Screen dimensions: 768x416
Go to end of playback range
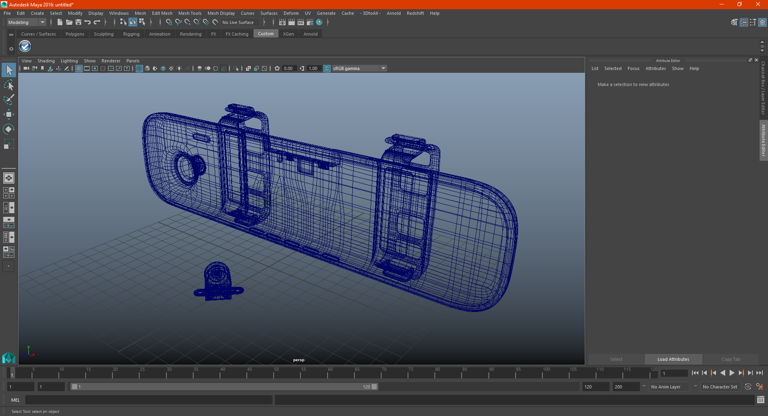[760, 373]
